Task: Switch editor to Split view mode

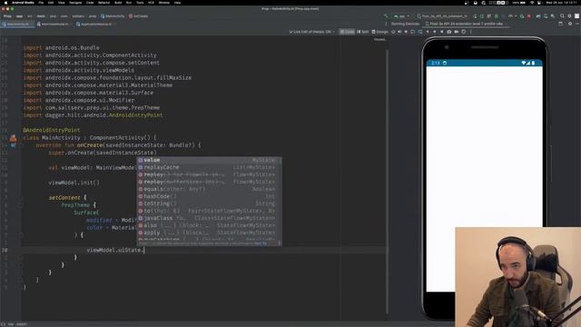Action: [363, 32]
